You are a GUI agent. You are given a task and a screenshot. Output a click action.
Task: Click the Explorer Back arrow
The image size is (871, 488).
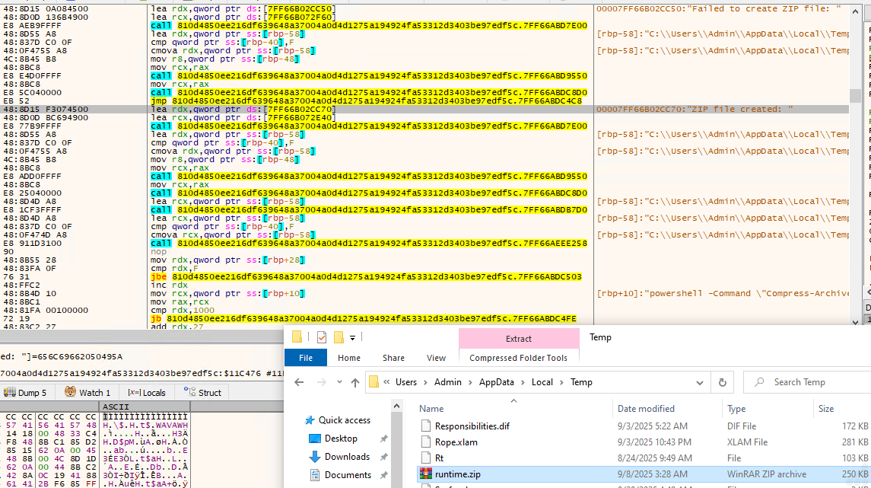coord(297,382)
